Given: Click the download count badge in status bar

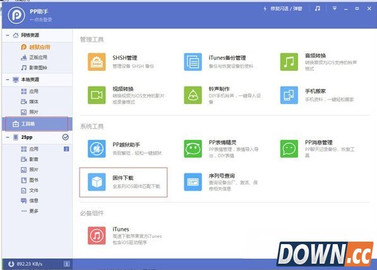Looking at the screenshot, I should tap(66, 264).
